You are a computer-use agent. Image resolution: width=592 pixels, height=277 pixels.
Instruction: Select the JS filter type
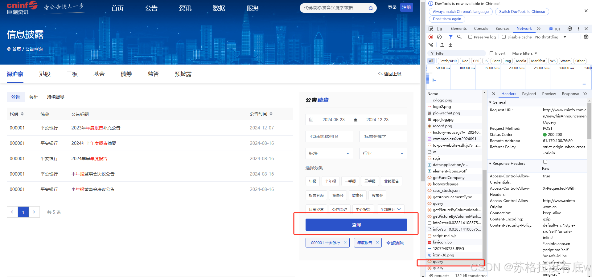click(486, 61)
